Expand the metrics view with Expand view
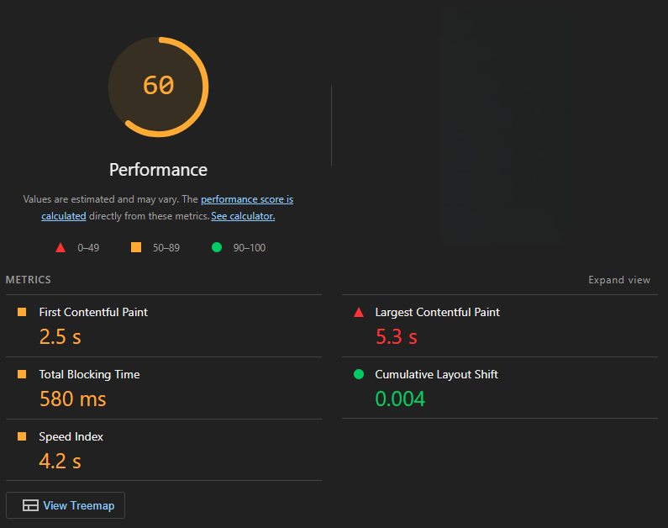This screenshot has width=668, height=528. point(618,280)
